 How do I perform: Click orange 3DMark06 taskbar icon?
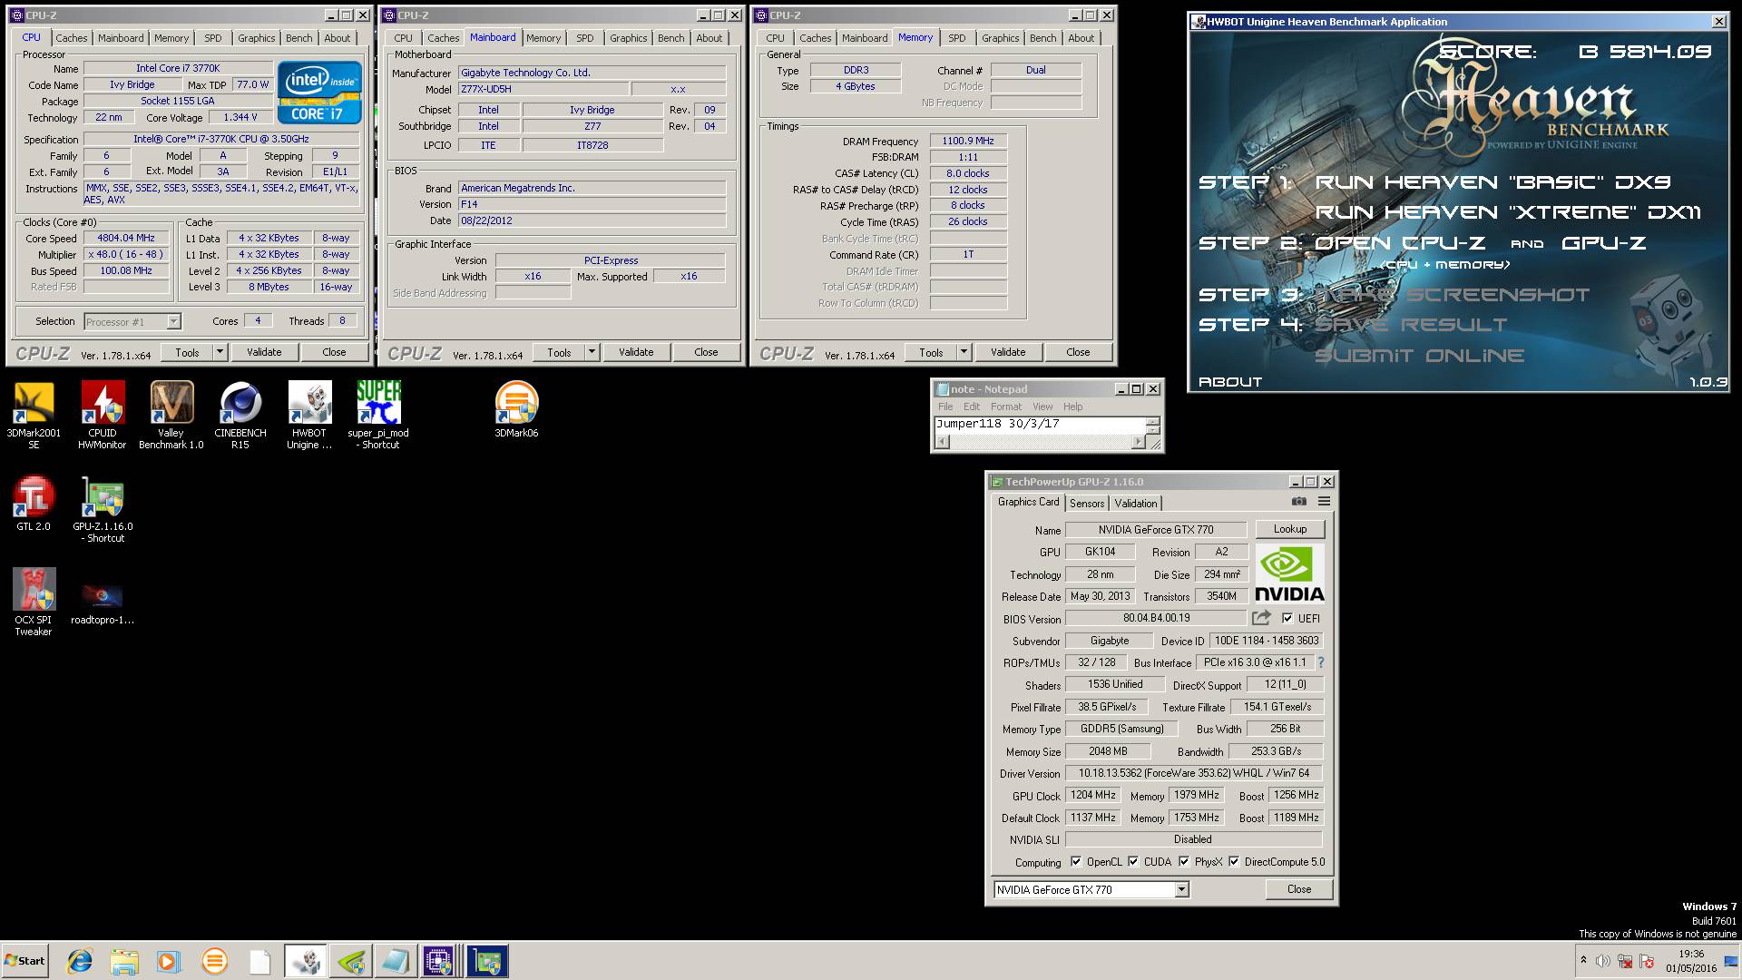214,961
